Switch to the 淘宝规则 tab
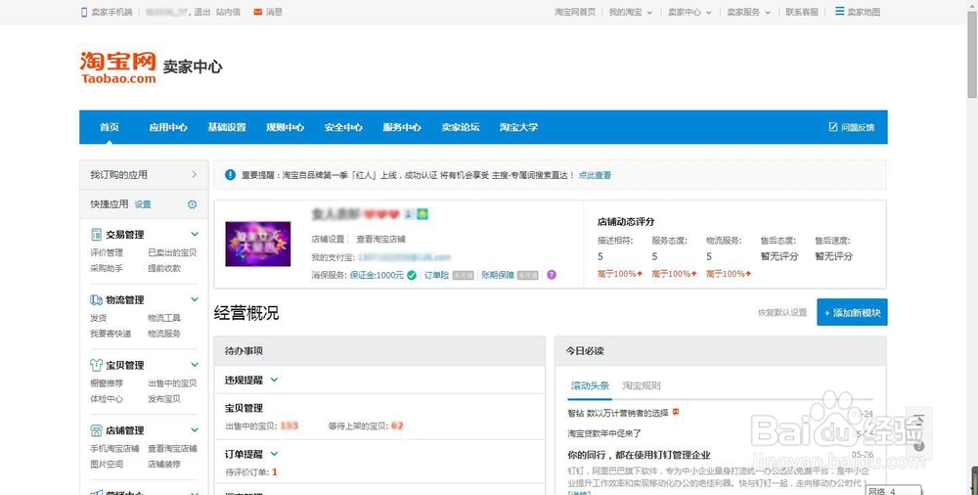The image size is (978, 495). point(642,385)
